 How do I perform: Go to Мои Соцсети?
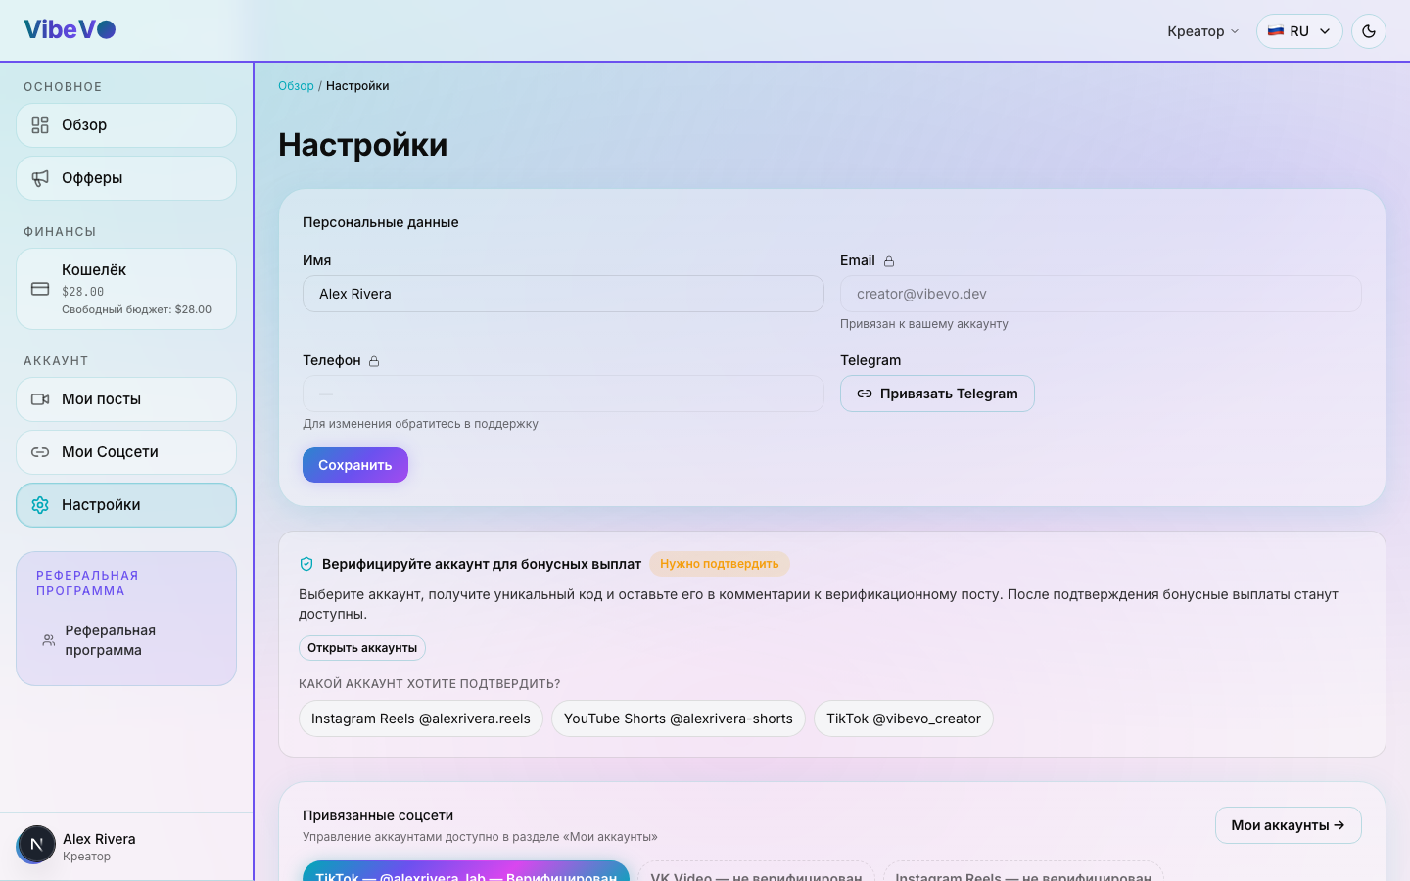click(126, 452)
